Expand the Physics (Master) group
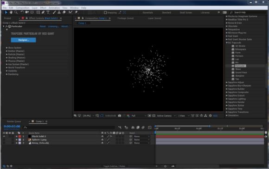 click(6, 61)
